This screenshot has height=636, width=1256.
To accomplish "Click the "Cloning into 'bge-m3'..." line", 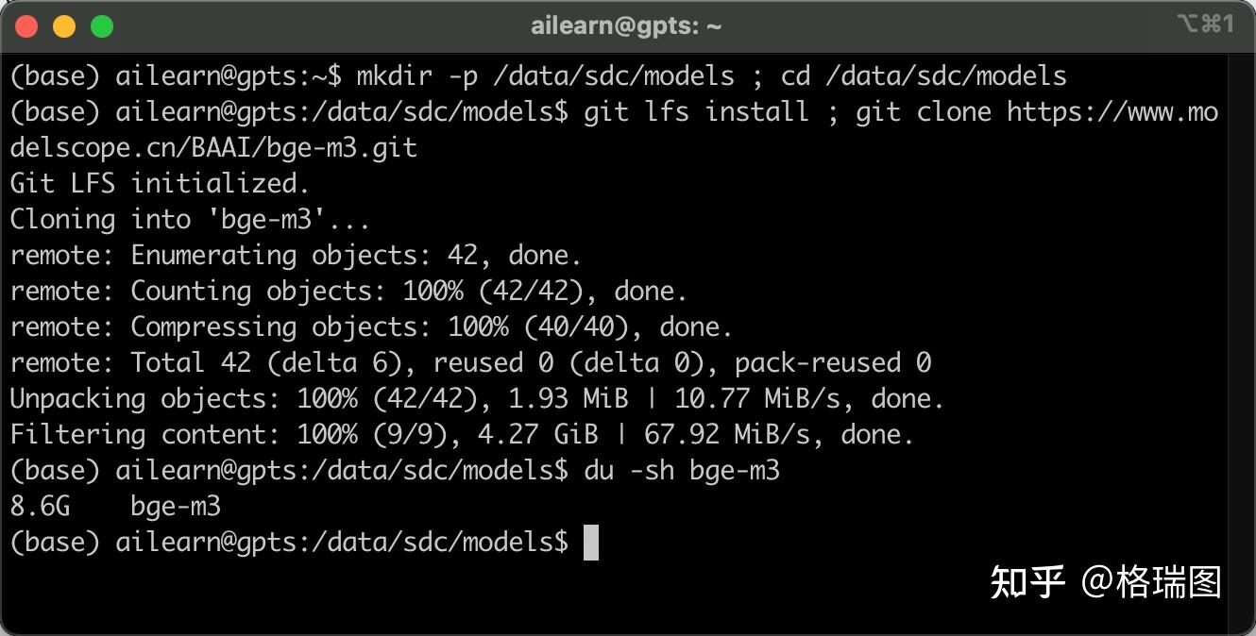I will pyautogui.click(x=190, y=220).
